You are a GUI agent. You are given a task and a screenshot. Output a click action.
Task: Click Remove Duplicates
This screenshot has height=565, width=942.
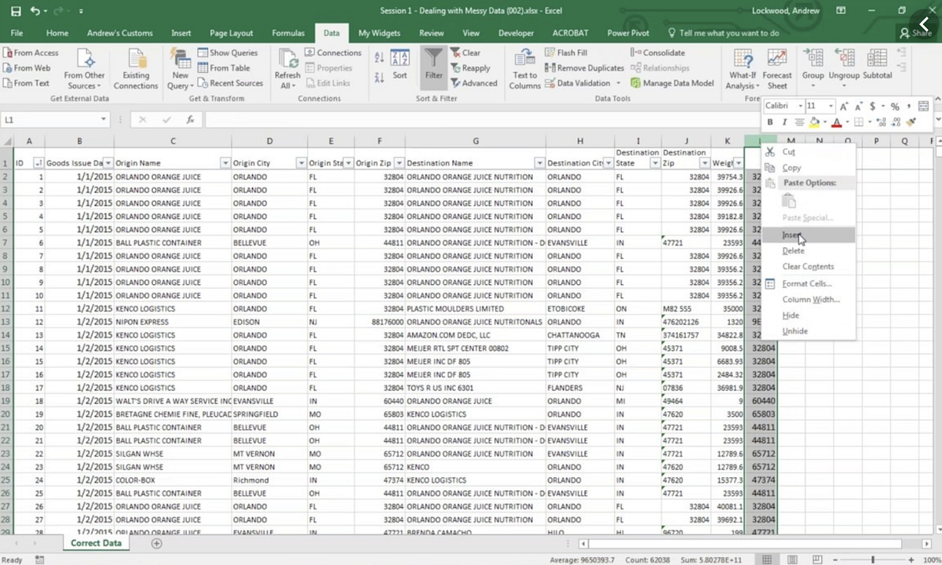click(x=584, y=68)
